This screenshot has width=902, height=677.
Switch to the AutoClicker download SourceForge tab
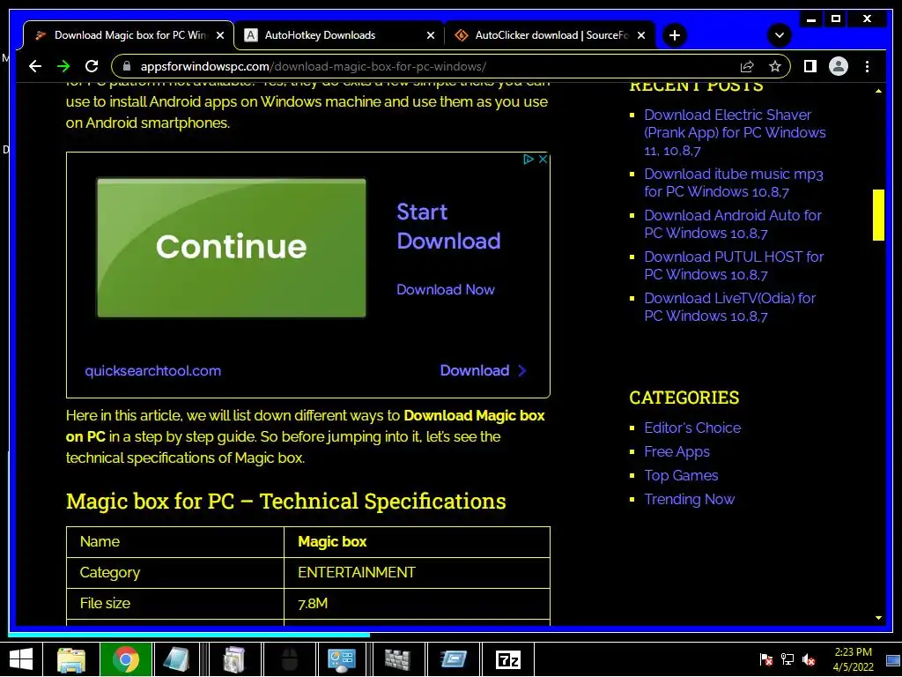point(550,35)
